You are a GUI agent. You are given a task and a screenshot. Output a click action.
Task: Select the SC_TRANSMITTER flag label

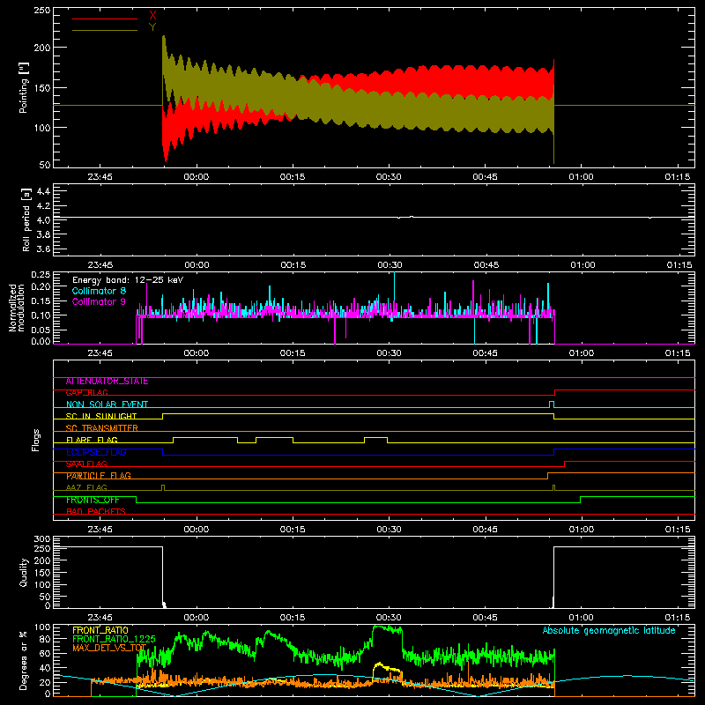click(x=102, y=428)
